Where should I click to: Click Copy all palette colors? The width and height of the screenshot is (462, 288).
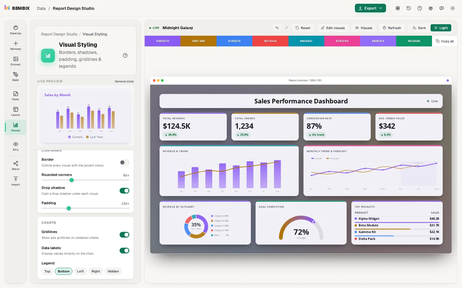445,41
